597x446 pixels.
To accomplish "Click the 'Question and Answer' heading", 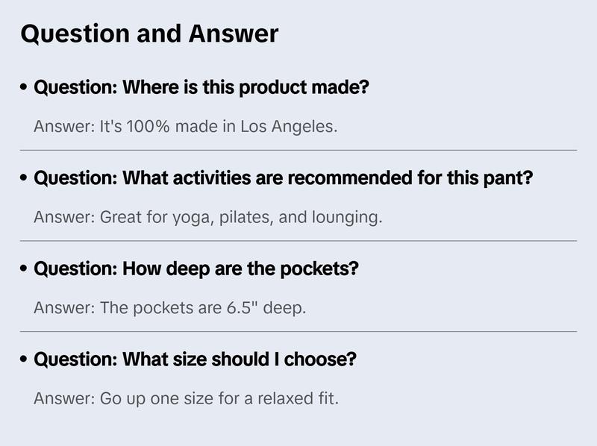I will [x=149, y=34].
